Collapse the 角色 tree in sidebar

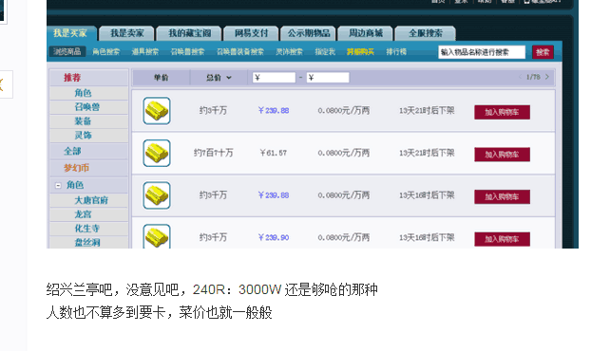58,186
